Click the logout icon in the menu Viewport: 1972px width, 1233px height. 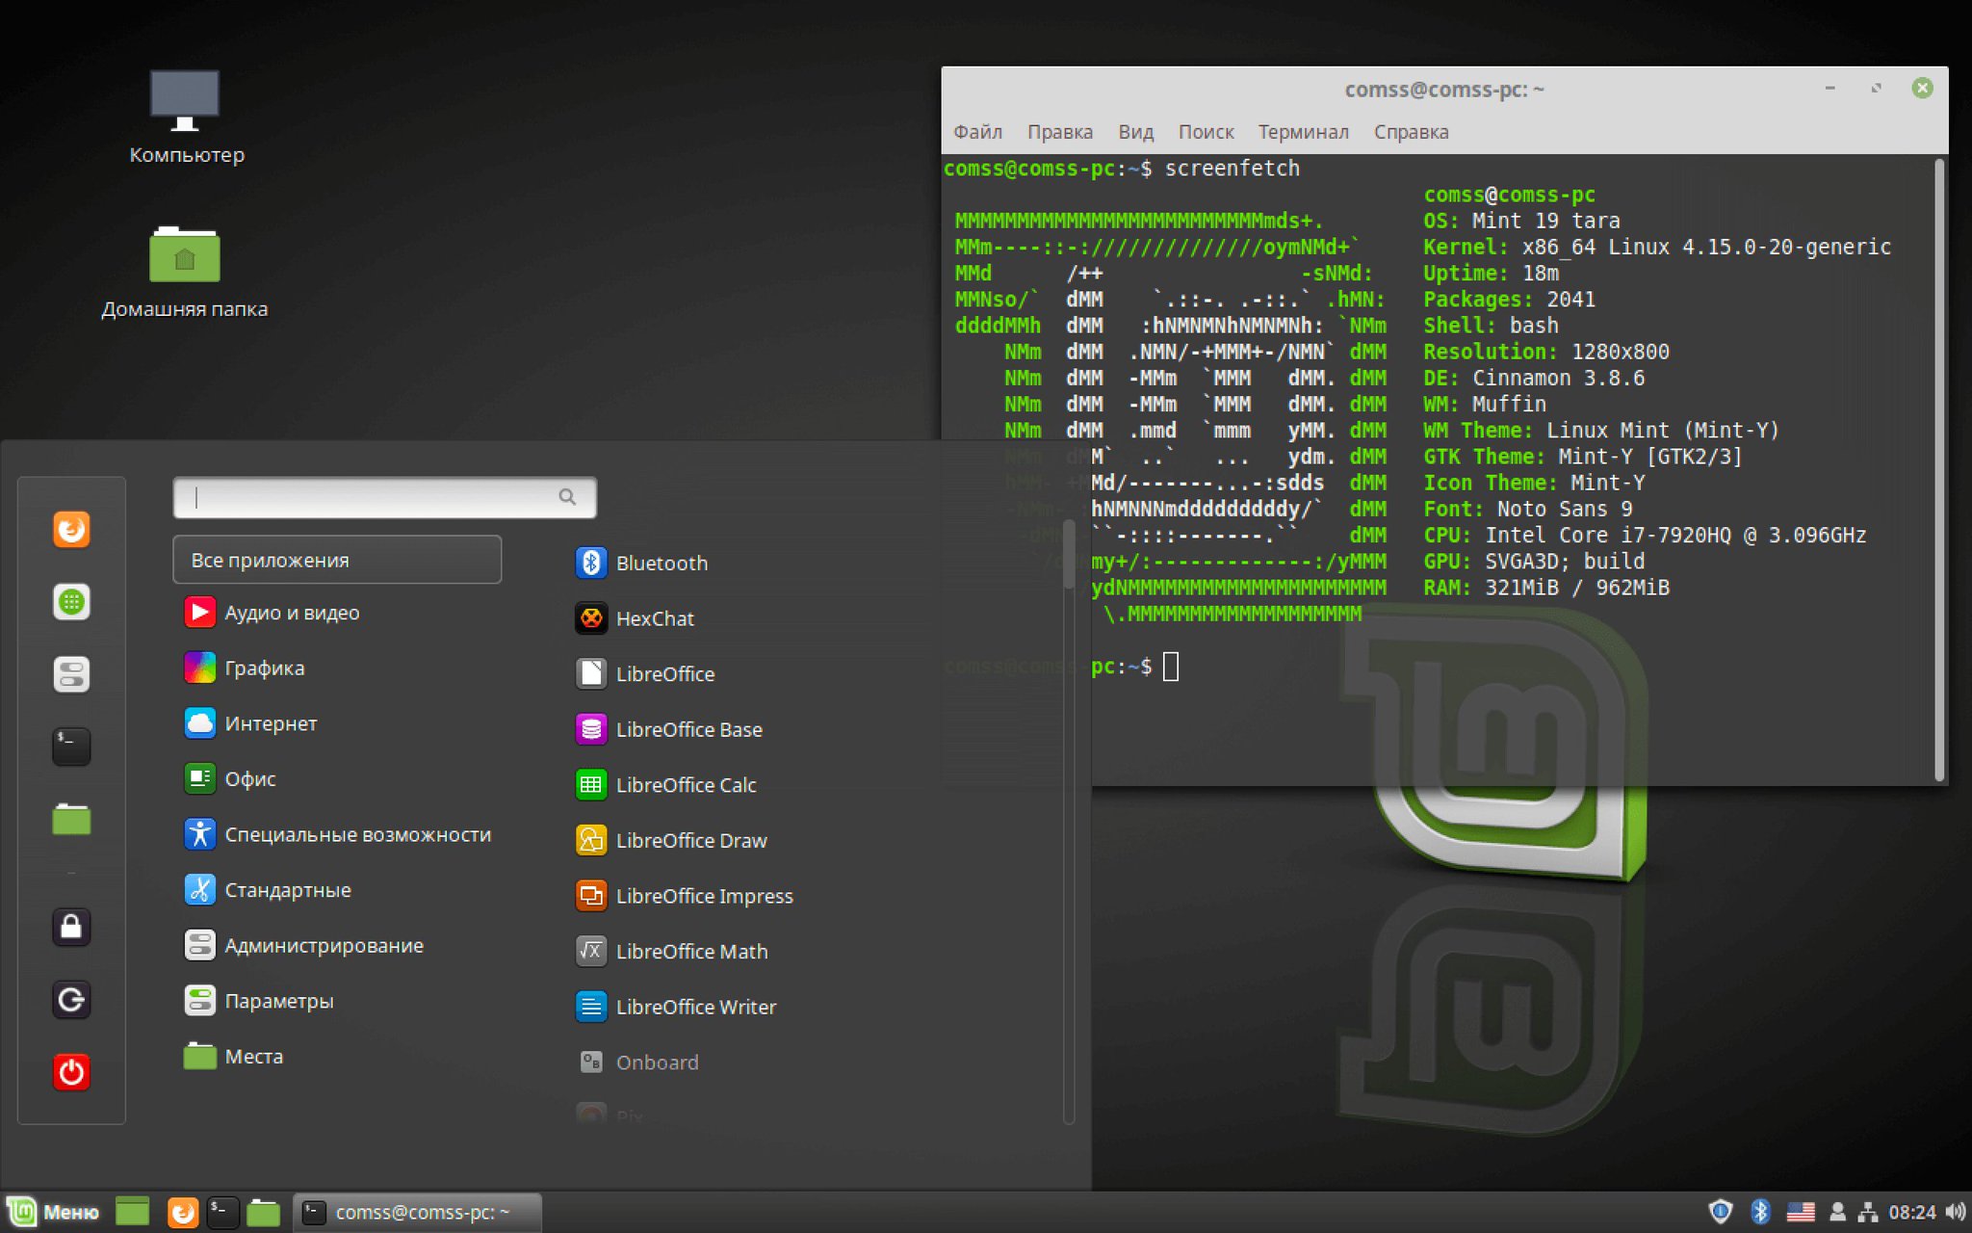(x=71, y=1000)
